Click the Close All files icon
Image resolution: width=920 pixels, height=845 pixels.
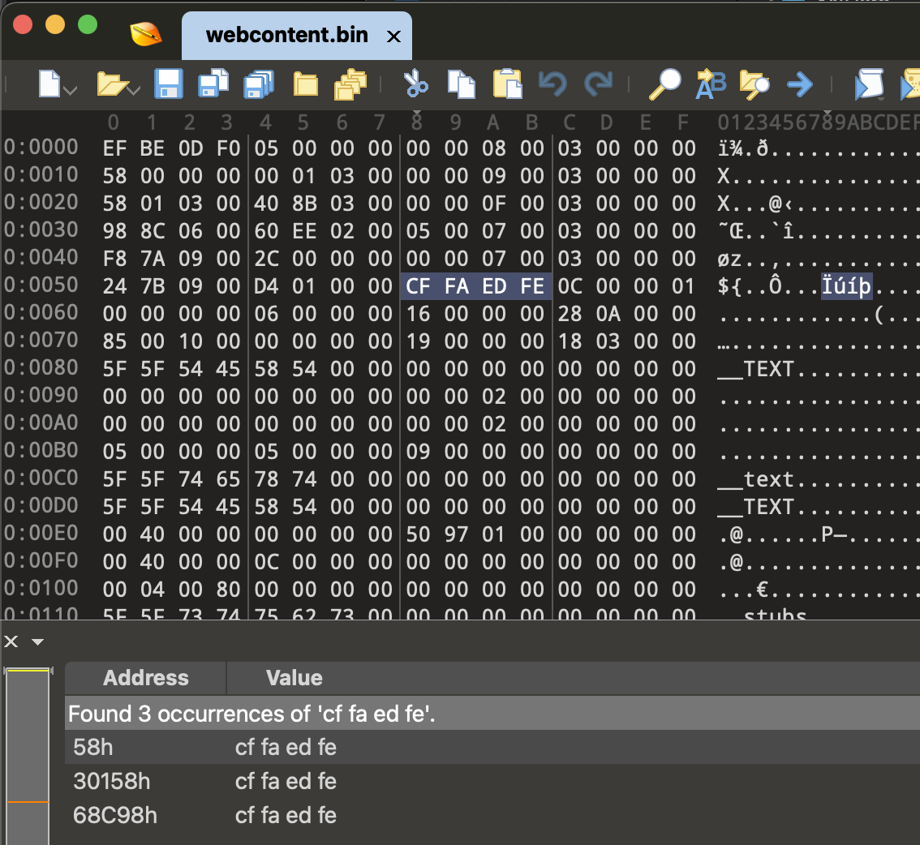click(x=350, y=84)
